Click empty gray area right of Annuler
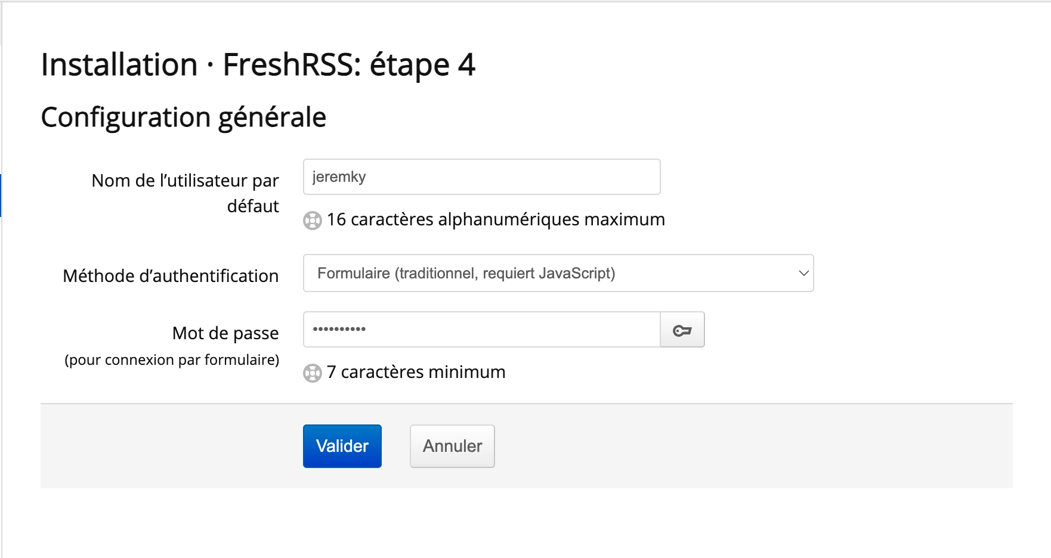 752,446
